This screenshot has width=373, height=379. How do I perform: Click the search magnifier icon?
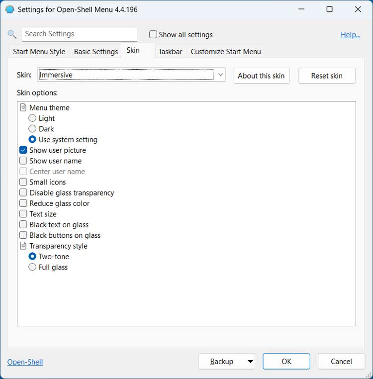pyautogui.click(x=12, y=34)
